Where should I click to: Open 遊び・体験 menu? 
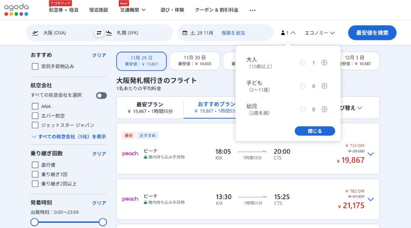172,10
